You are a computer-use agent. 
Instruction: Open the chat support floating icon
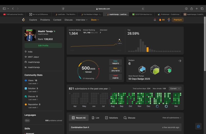coord(198,126)
